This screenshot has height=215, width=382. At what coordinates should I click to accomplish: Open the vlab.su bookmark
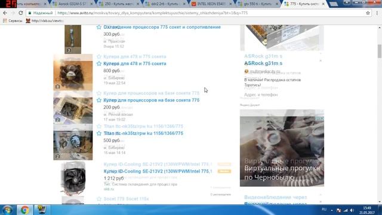pos(44,21)
